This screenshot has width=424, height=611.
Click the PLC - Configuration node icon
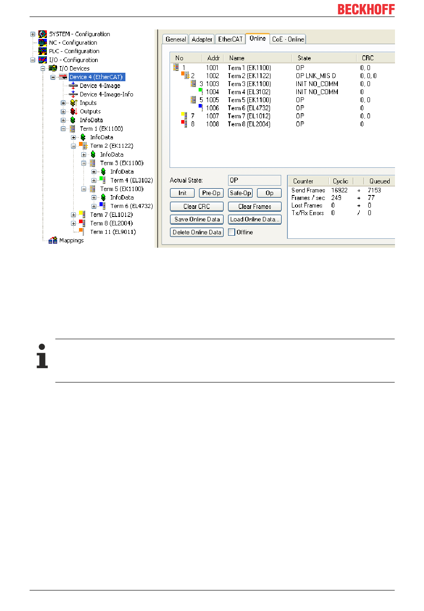click(42, 51)
